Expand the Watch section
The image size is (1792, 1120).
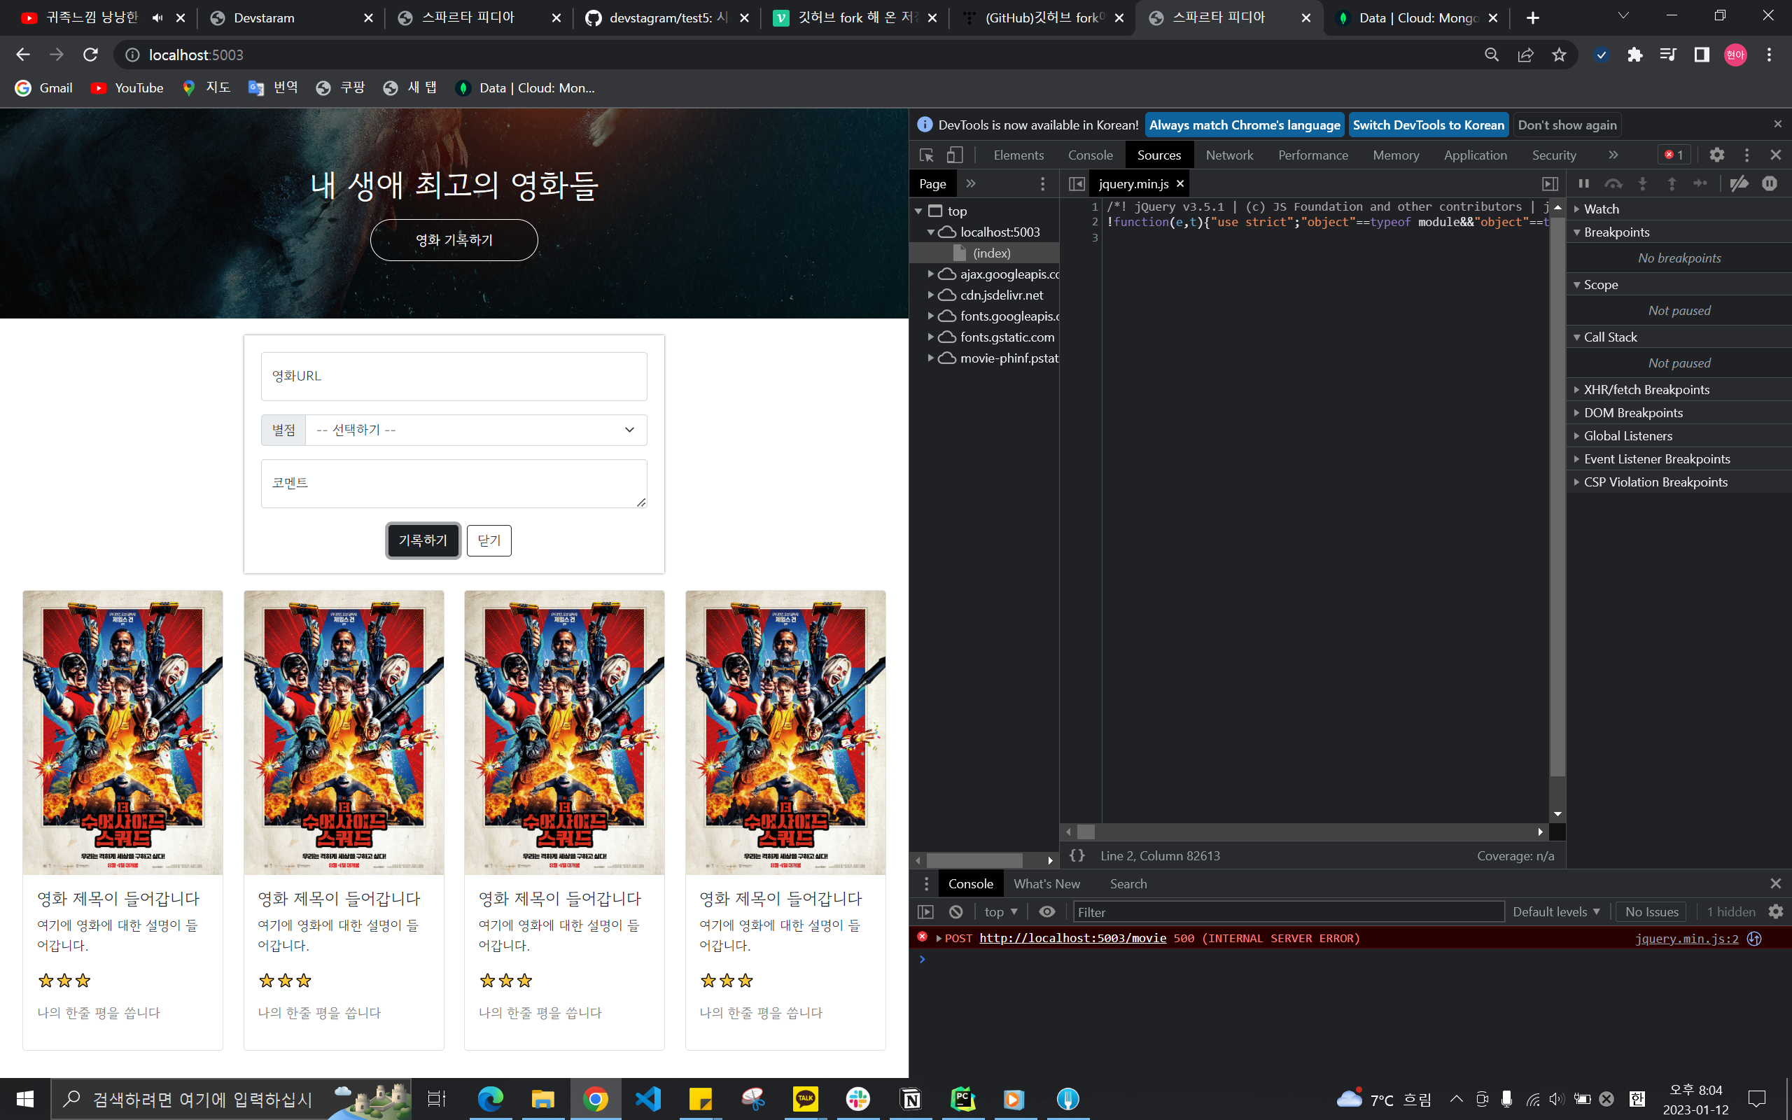[1679, 209]
